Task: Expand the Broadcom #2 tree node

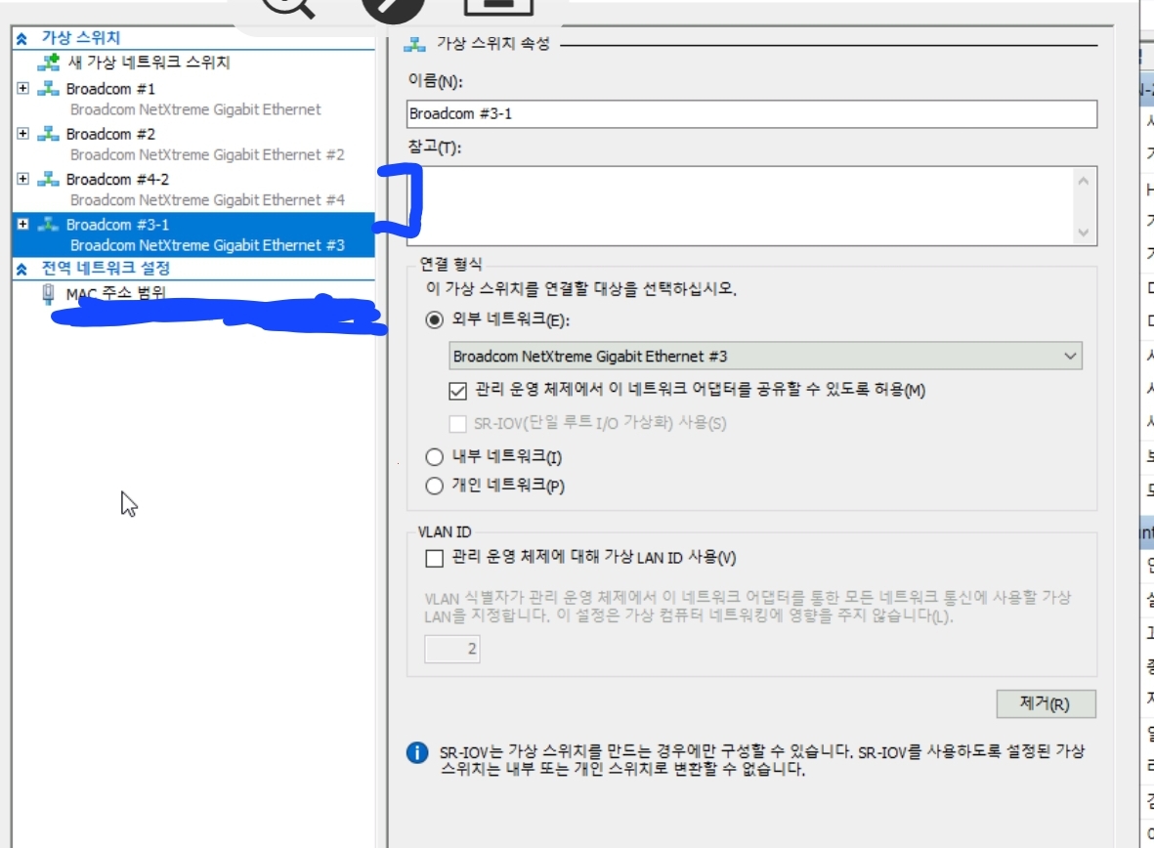Action: tap(22, 133)
